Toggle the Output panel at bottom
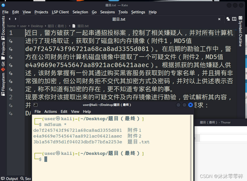This screenshot has height=181, width=247. coord(10,178)
